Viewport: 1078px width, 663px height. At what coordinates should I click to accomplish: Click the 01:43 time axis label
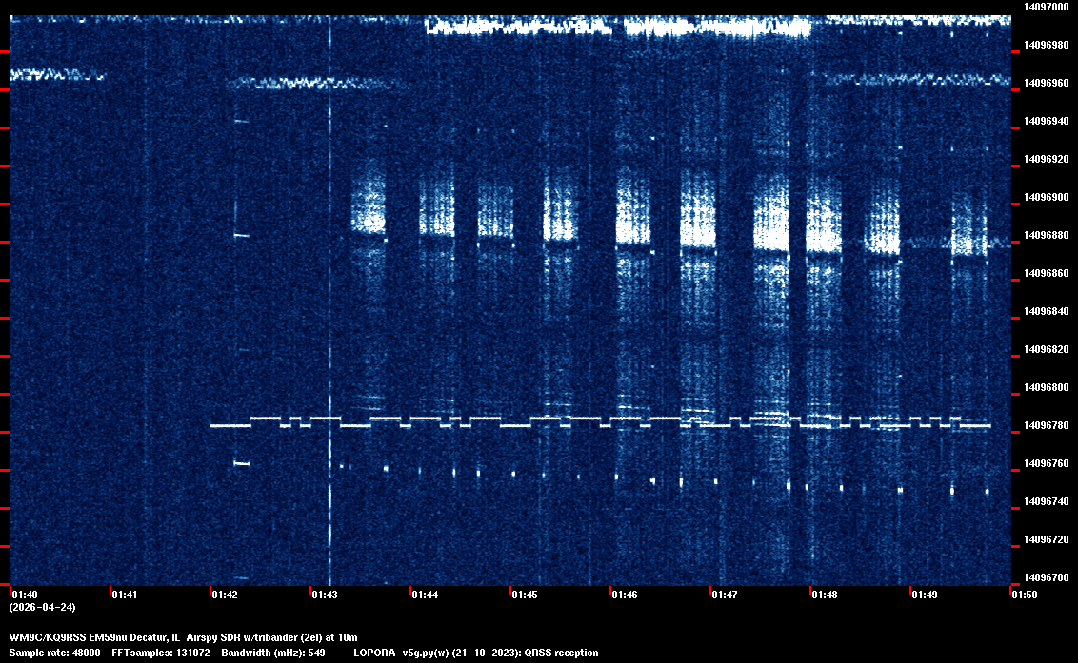pos(325,595)
